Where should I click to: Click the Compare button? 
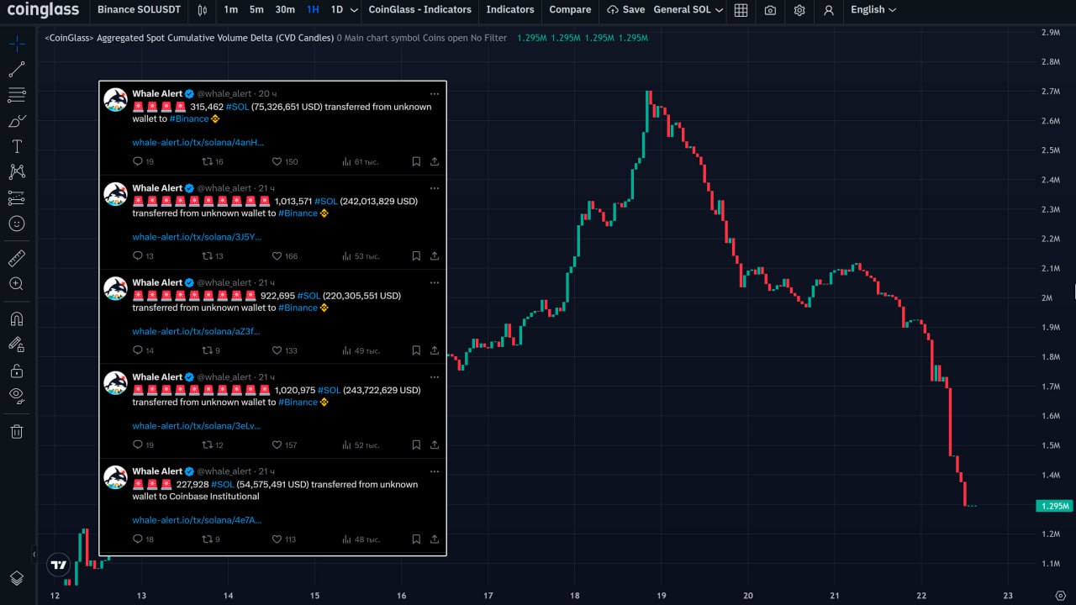coord(570,10)
